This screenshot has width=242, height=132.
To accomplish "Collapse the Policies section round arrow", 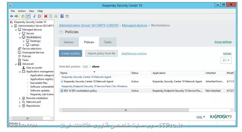I will point(61,32).
